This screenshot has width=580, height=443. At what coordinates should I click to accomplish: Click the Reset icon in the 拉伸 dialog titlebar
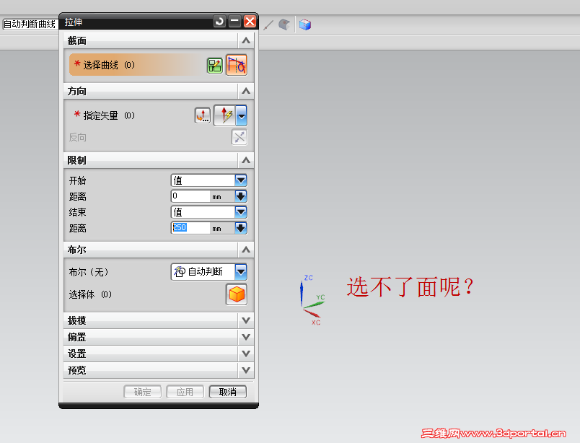tap(219, 22)
